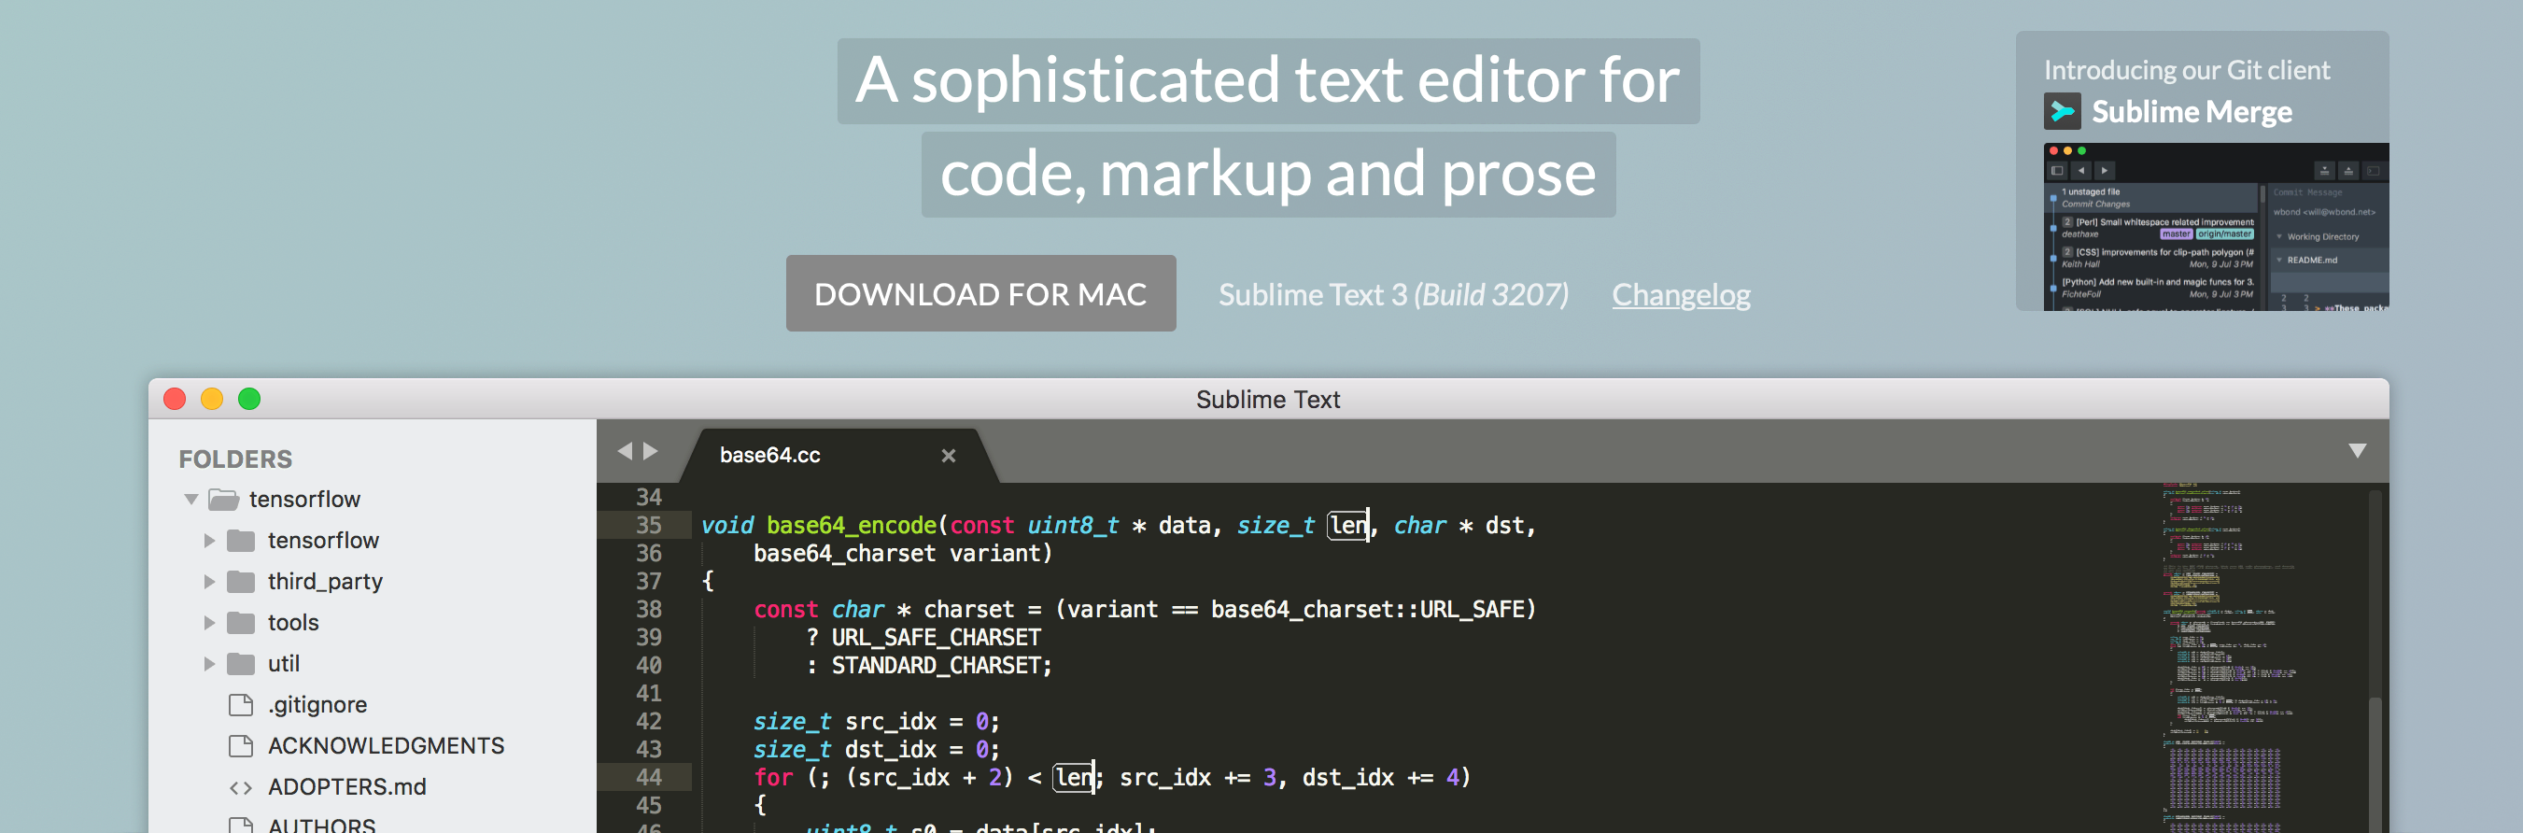Click the ACKNOWLEDGMENTS file icon
This screenshot has height=833, width=2523.
pyautogui.click(x=240, y=746)
